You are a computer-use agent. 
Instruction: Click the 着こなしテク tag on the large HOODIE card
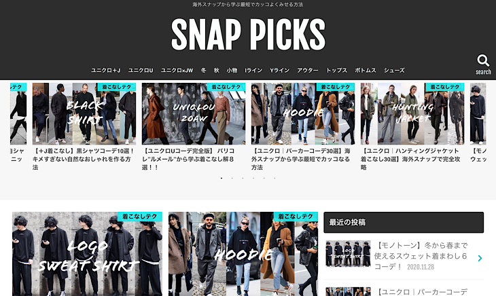(x=296, y=217)
